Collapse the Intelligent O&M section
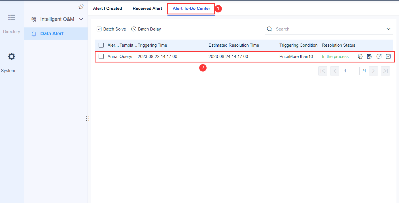Image resolution: width=399 pixels, height=203 pixels. coord(81,19)
